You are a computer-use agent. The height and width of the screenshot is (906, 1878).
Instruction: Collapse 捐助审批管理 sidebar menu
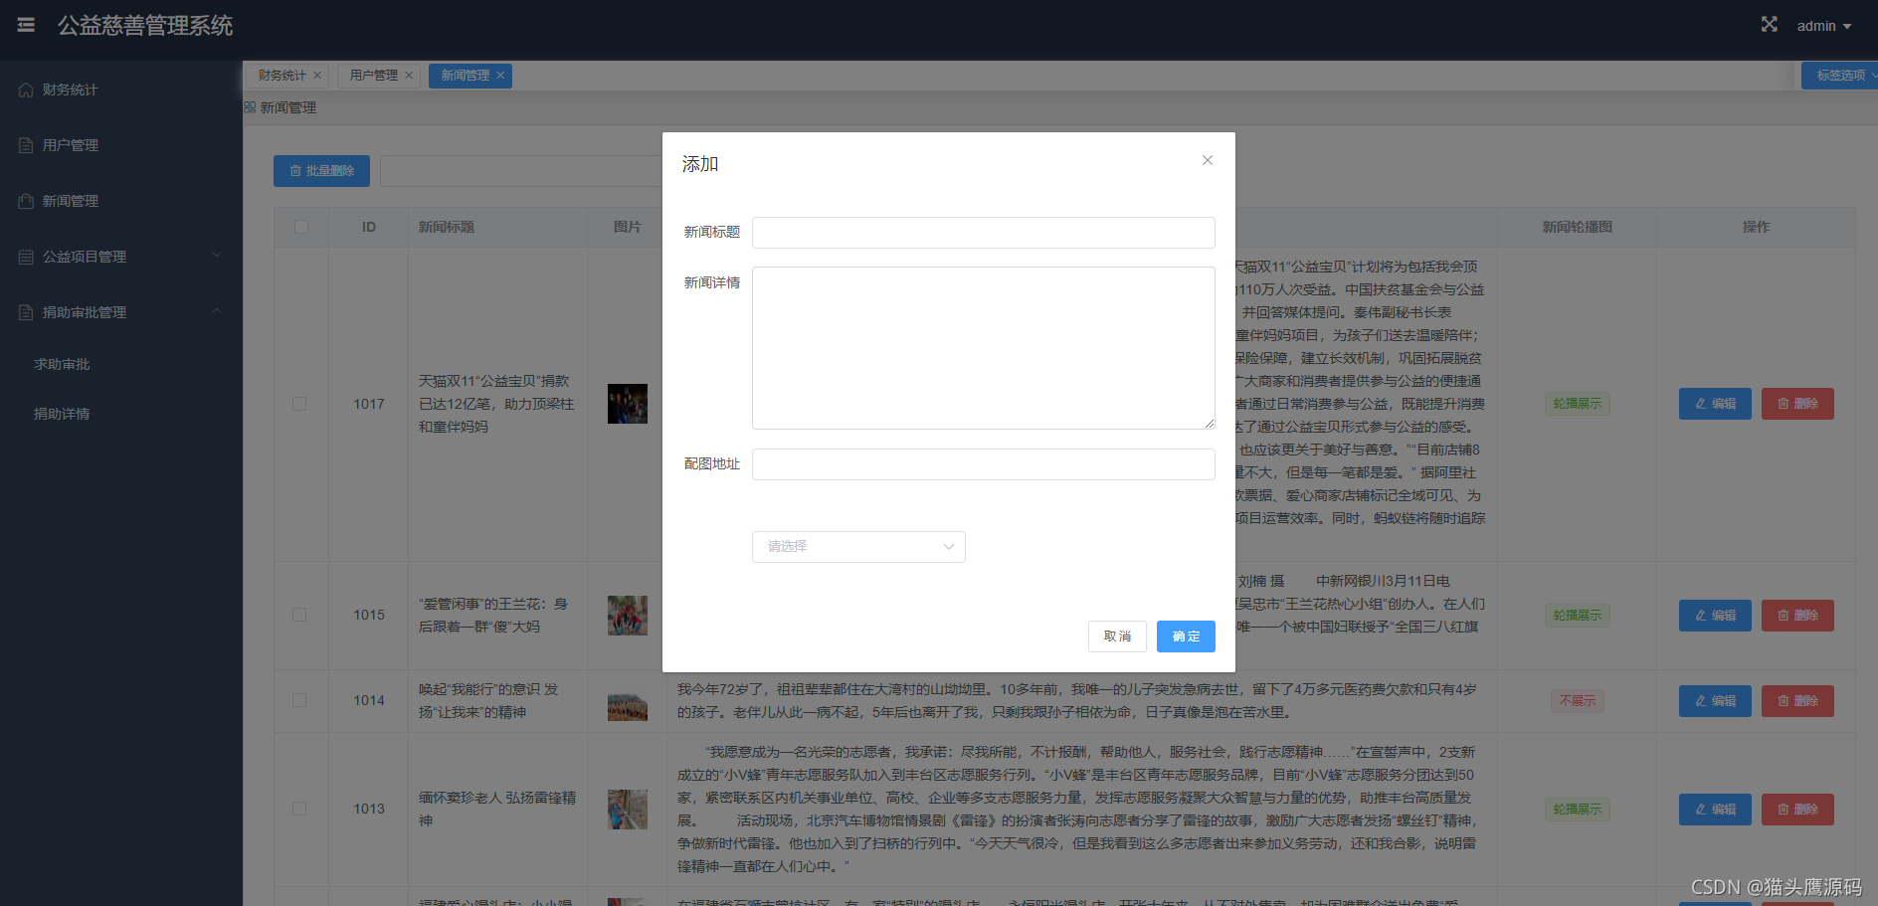pos(120,312)
